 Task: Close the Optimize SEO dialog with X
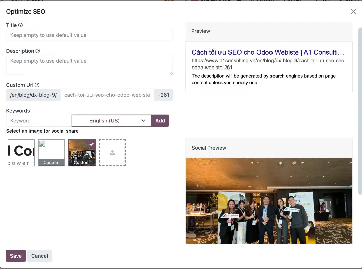(x=353, y=12)
